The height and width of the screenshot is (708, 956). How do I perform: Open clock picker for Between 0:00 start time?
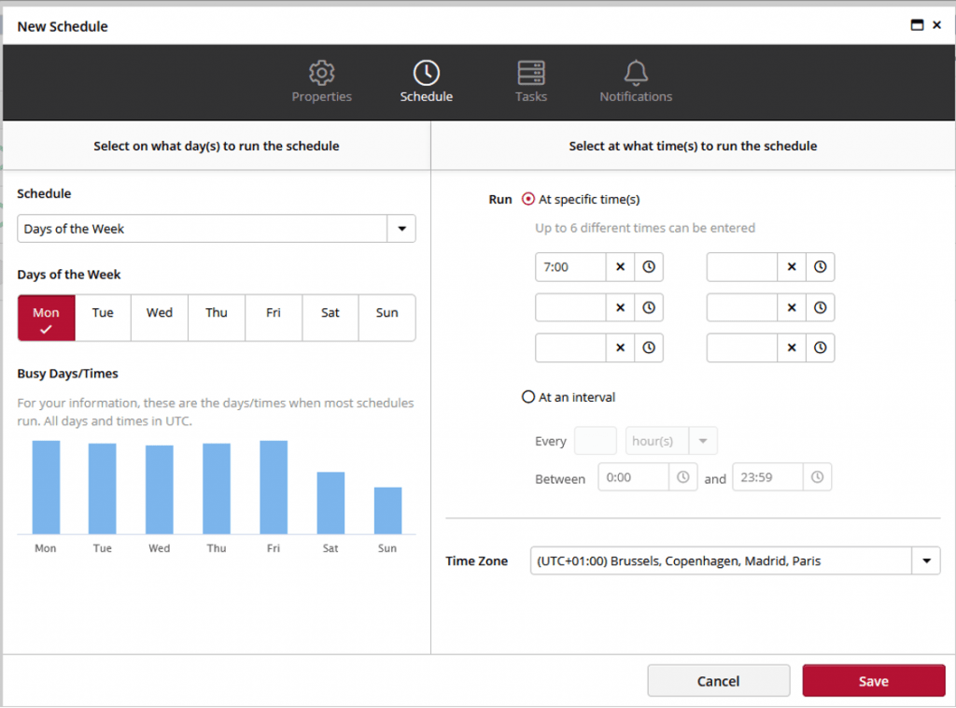(682, 477)
